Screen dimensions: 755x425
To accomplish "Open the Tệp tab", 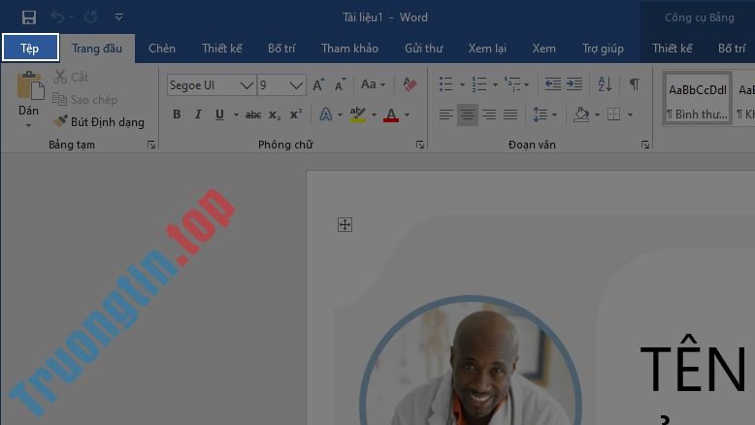I will (30, 48).
